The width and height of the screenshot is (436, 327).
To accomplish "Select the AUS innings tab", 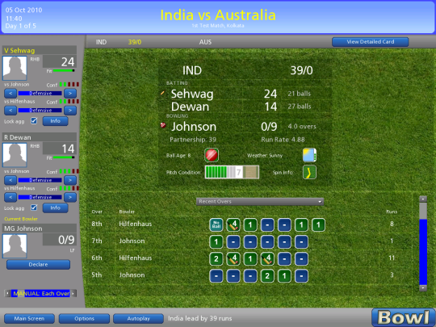I will (x=205, y=42).
